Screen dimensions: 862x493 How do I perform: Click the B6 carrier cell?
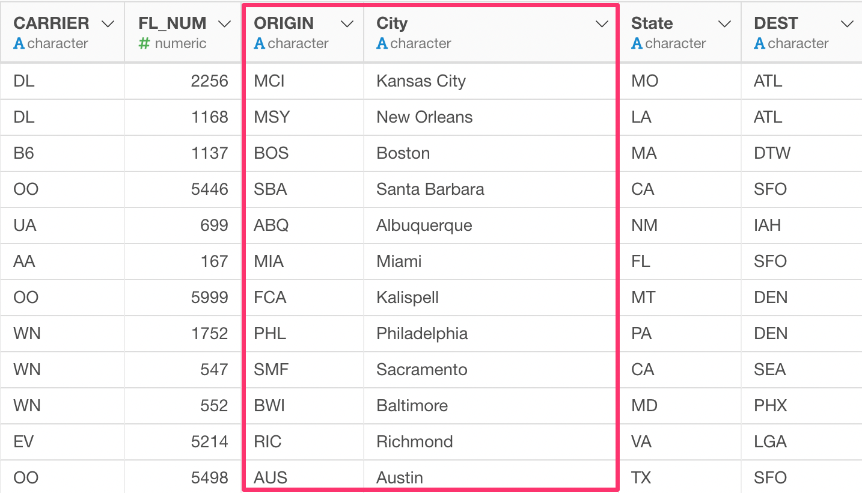tap(63, 153)
